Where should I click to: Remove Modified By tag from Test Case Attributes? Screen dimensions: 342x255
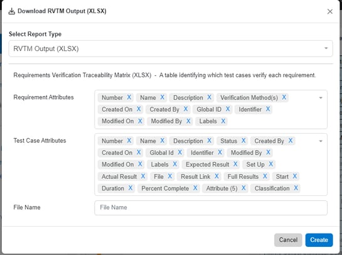click(x=268, y=153)
